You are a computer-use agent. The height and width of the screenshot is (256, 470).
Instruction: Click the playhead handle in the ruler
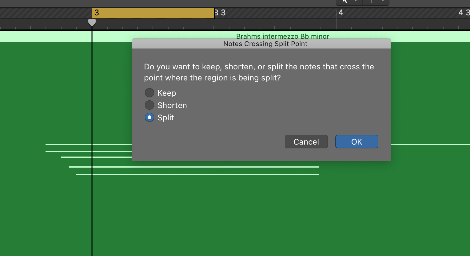pos(92,22)
